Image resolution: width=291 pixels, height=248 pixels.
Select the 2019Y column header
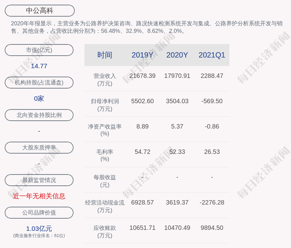click(142, 55)
